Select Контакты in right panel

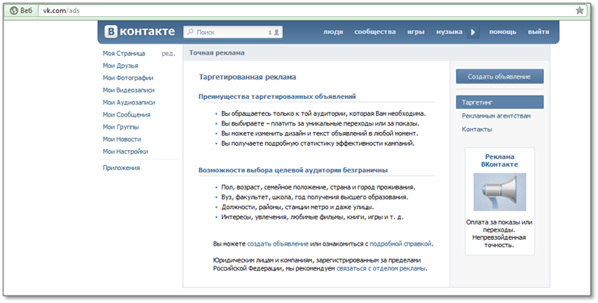point(476,129)
